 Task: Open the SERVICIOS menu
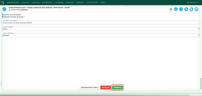[70, 3]
